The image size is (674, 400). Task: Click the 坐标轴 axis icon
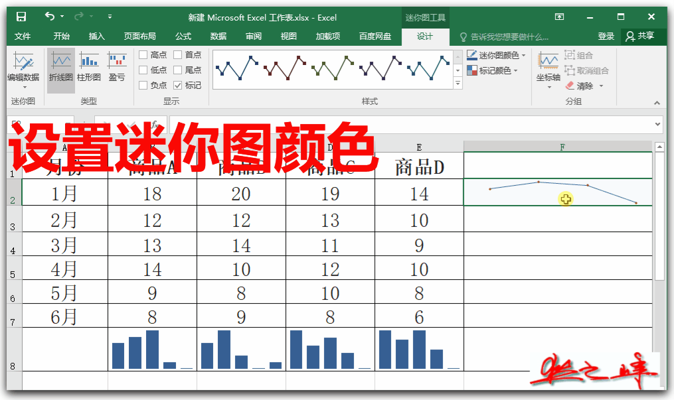coord(548,62)
